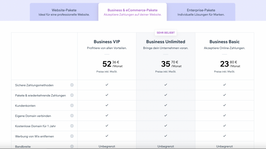Choose the Business Basic plan heading
The width and height of the screenshot is (266, 149).
click(224, 42)
